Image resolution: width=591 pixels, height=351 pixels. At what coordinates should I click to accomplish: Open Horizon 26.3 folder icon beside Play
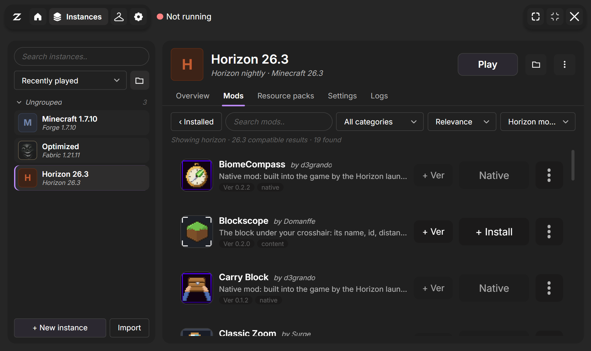click(x=536, y=65)
